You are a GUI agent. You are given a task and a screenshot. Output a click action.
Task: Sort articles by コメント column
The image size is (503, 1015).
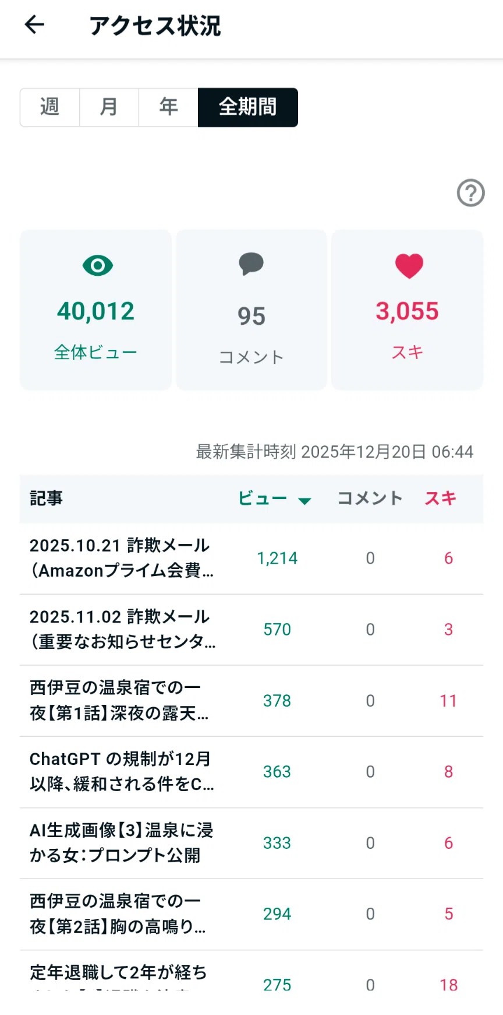coord(370,498)
